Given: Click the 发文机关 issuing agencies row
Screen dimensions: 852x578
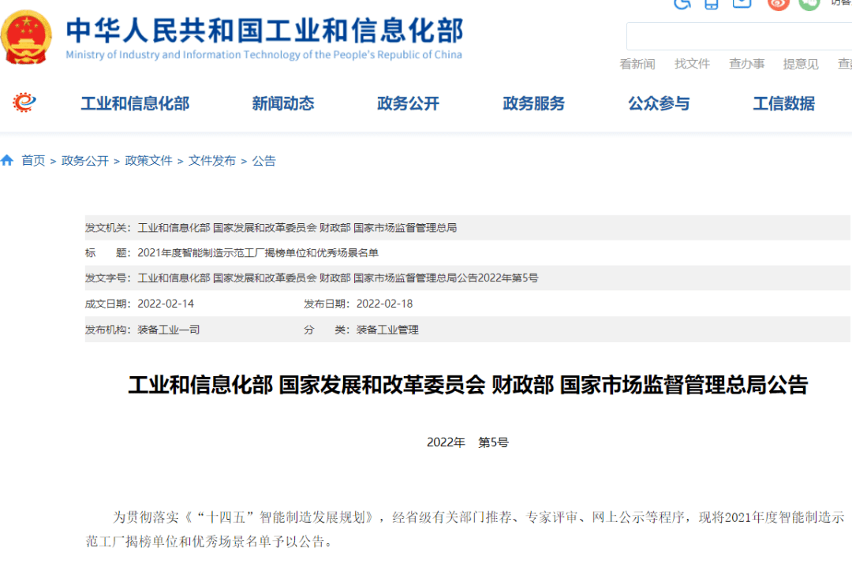Looking at the screenshot, I should click(x=467, y=228).
